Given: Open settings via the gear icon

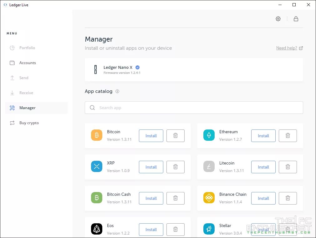Looking at the screenshot, I should tap(278, 19).
